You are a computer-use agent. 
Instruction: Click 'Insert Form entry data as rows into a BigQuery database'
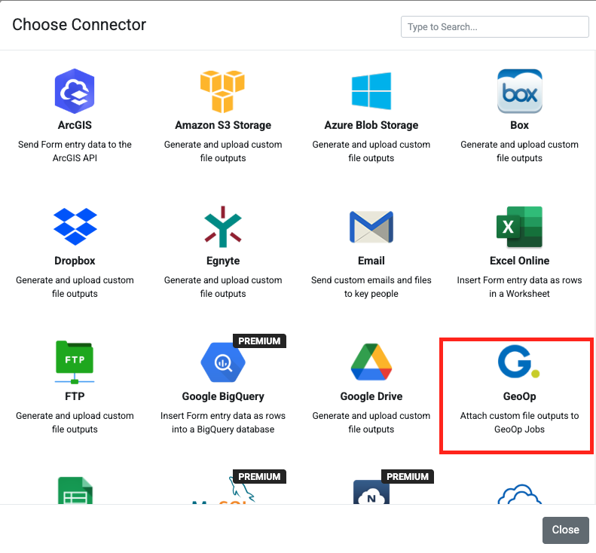(x=223, y=423)
